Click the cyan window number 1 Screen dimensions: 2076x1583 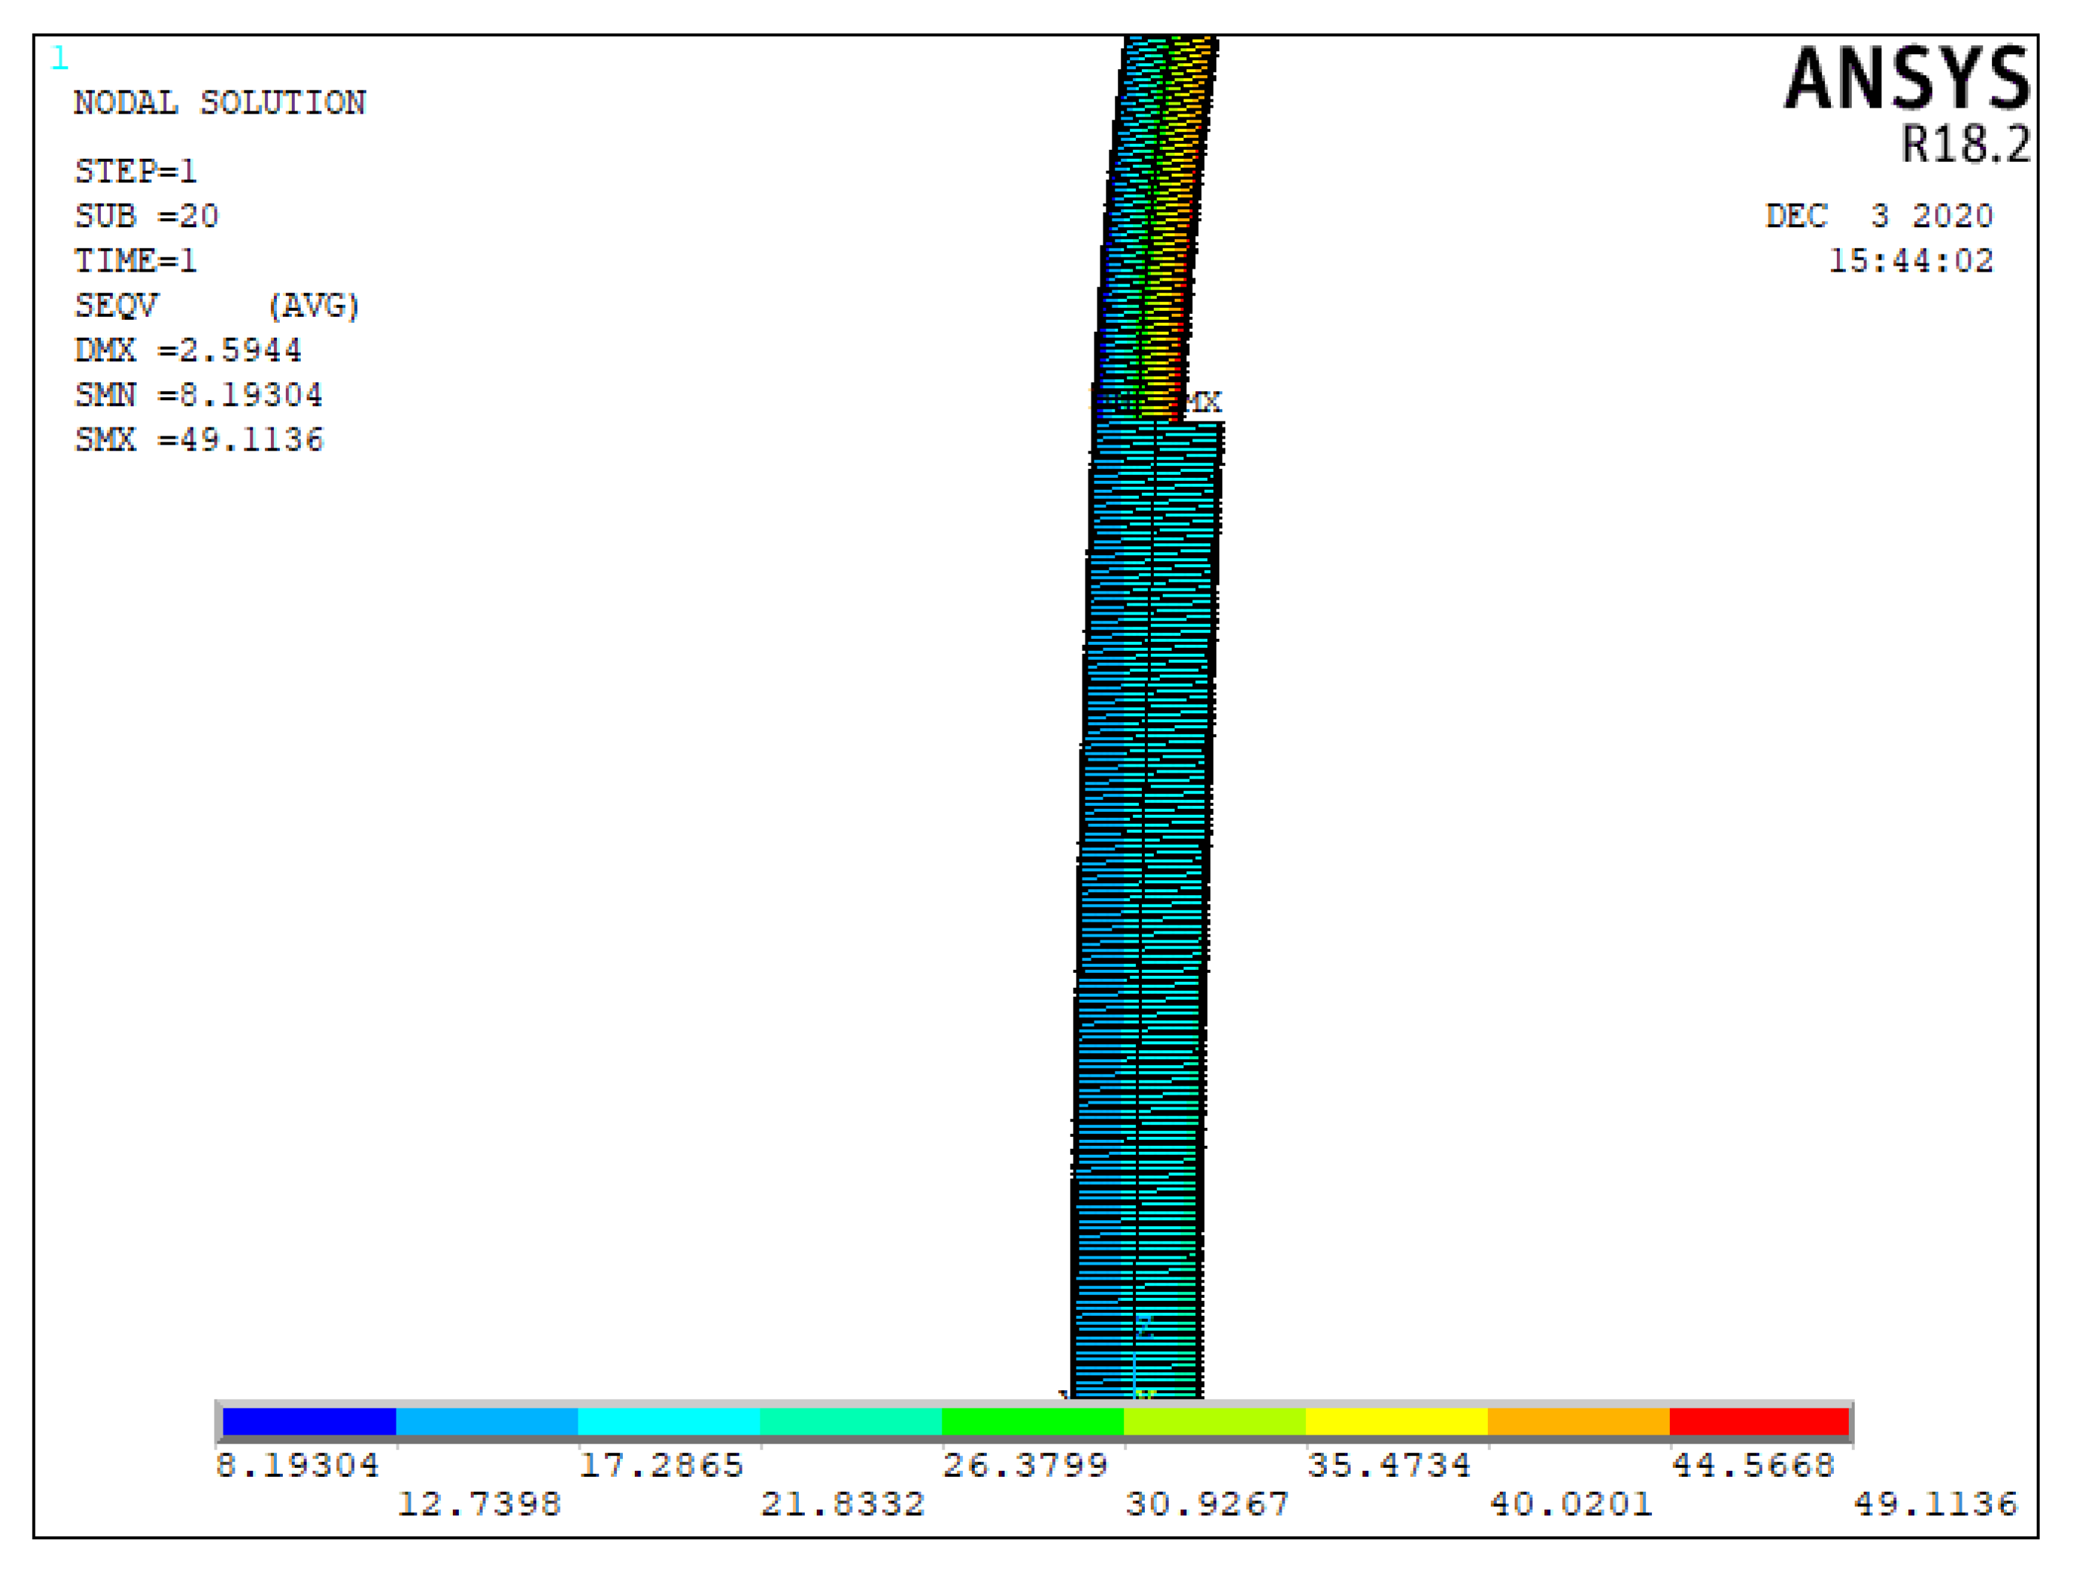click(x=59, y=59)
